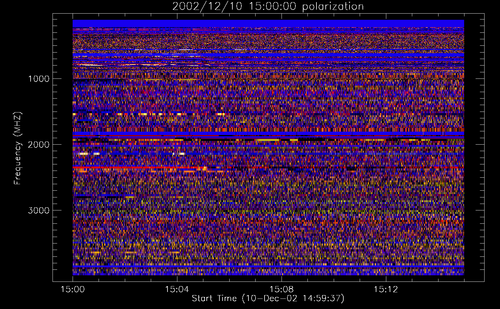Click the 'Start Time (10-Dec-02 14:59:37)' label
Viewport: 500px width, 309px height.
[268, 298]
